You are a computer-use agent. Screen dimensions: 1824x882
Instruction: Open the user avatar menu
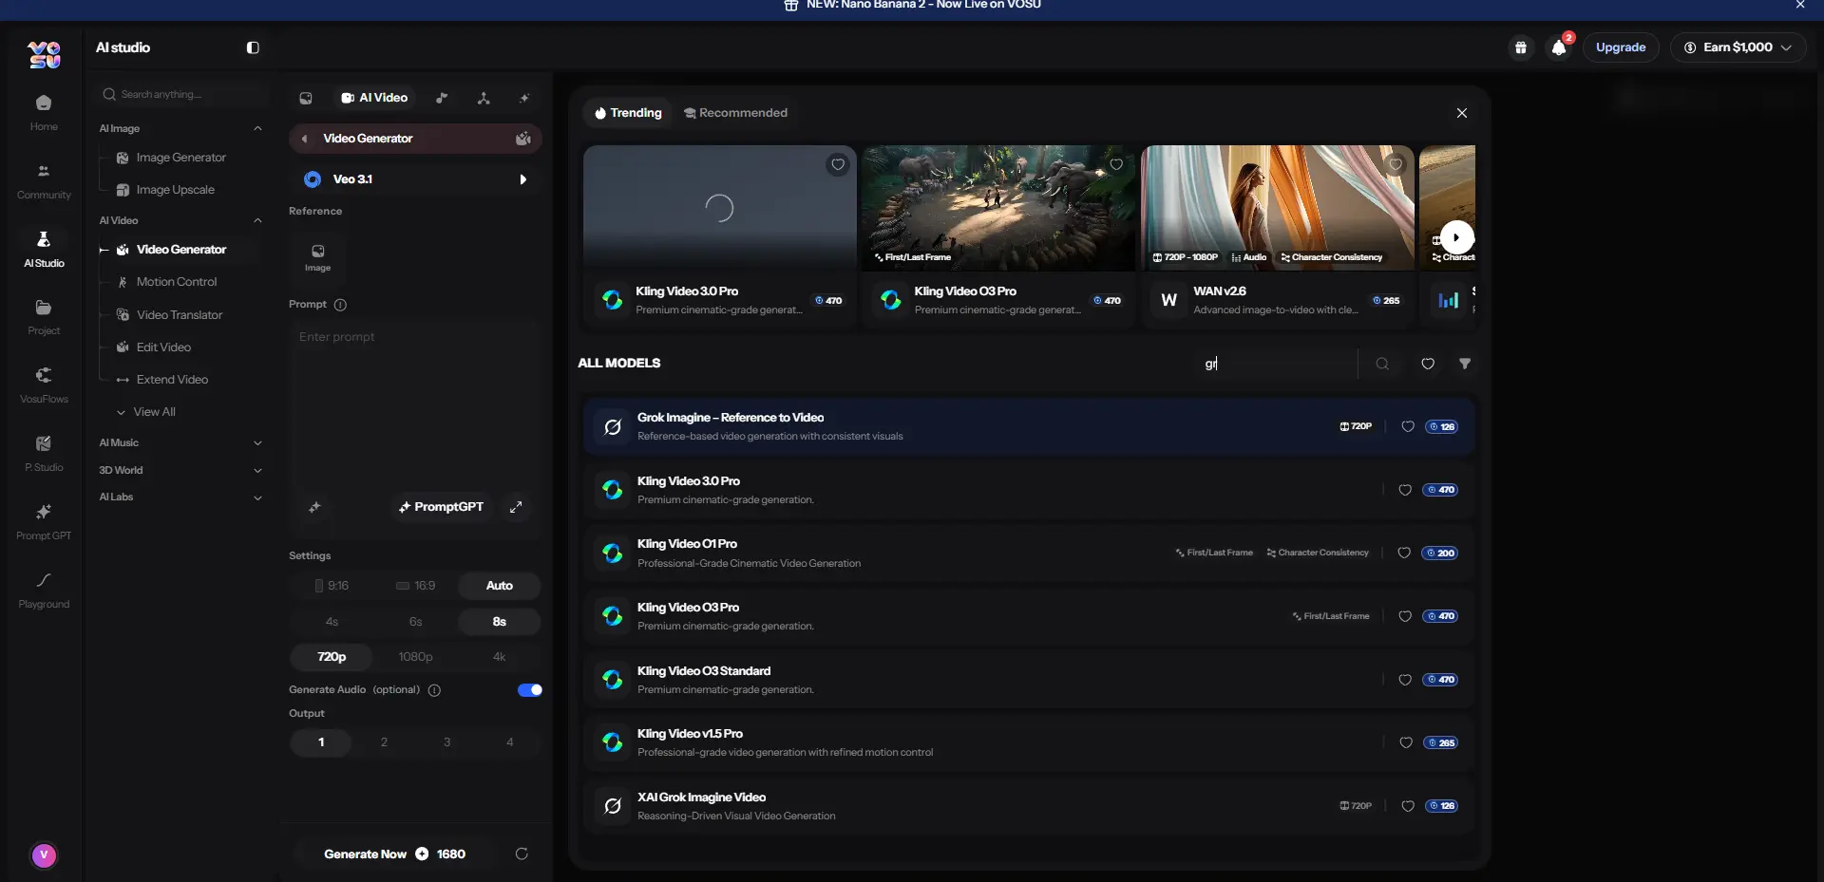(44, 855)
